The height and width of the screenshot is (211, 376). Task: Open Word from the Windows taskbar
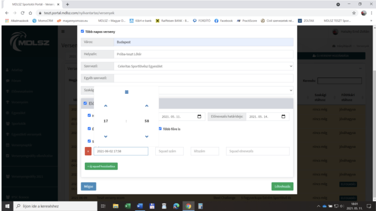coord(140,206)
